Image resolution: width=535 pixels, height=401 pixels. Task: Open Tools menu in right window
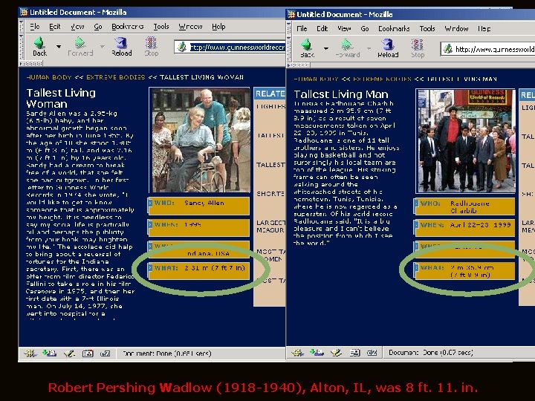click(x=427, y=29)
